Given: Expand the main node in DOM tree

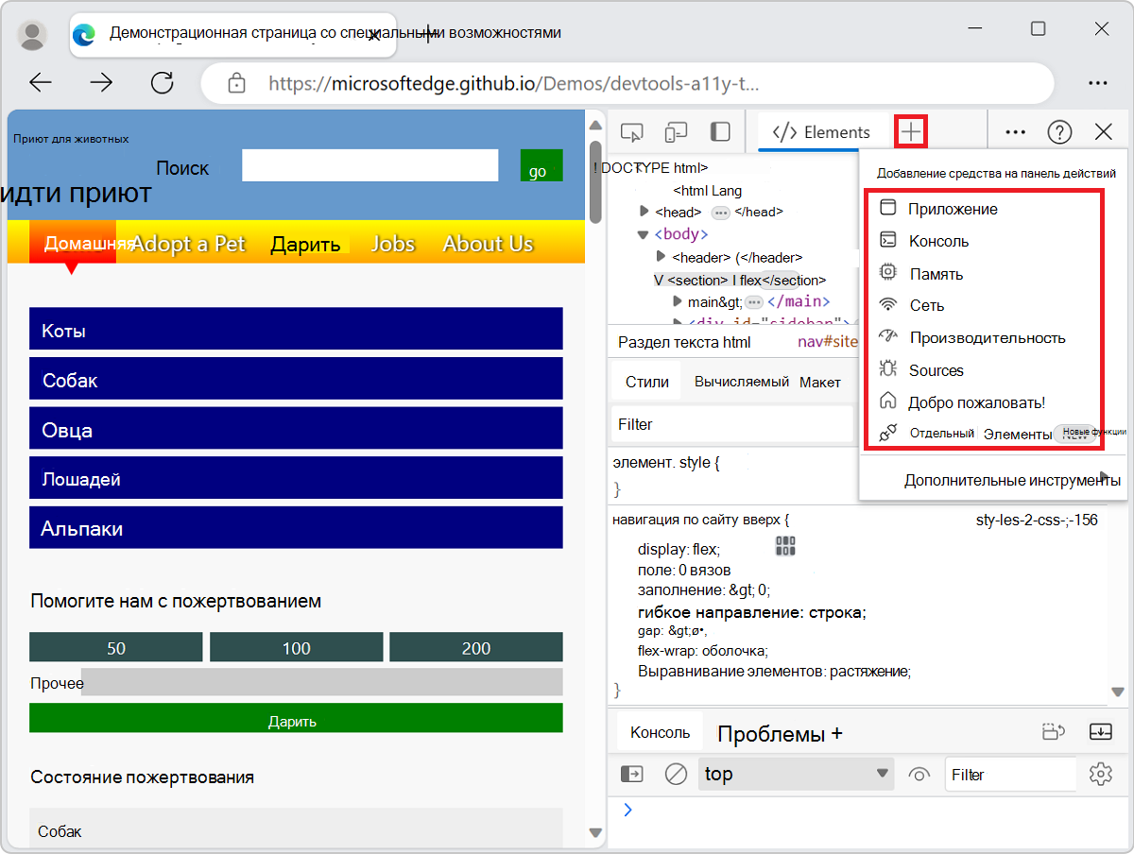Looking at the screenshot, I should point(678,301).
